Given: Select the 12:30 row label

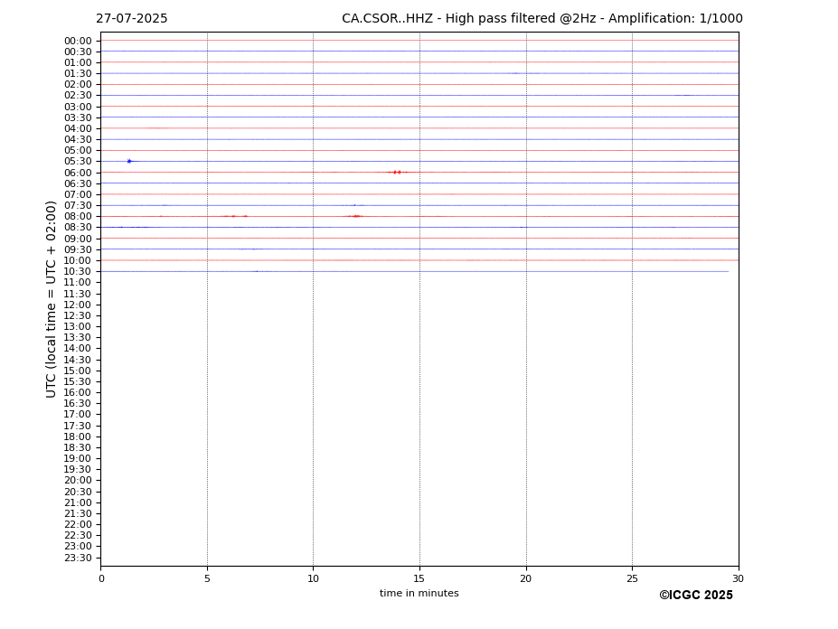Looking at the screenshot, I should pos(78,315).
